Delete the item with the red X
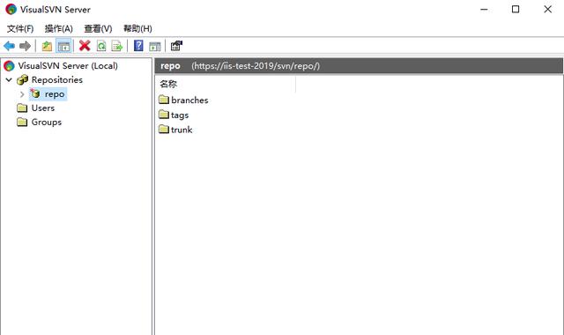This screenshot has width=564, height=335. click(85, 46)
